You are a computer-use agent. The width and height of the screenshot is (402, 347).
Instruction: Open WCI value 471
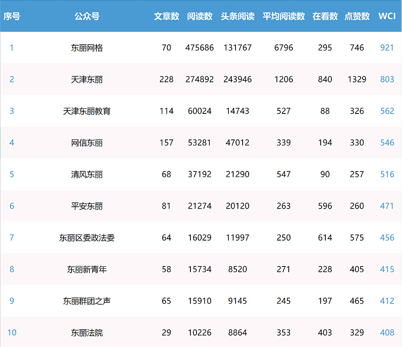click(x=387, y=206)
